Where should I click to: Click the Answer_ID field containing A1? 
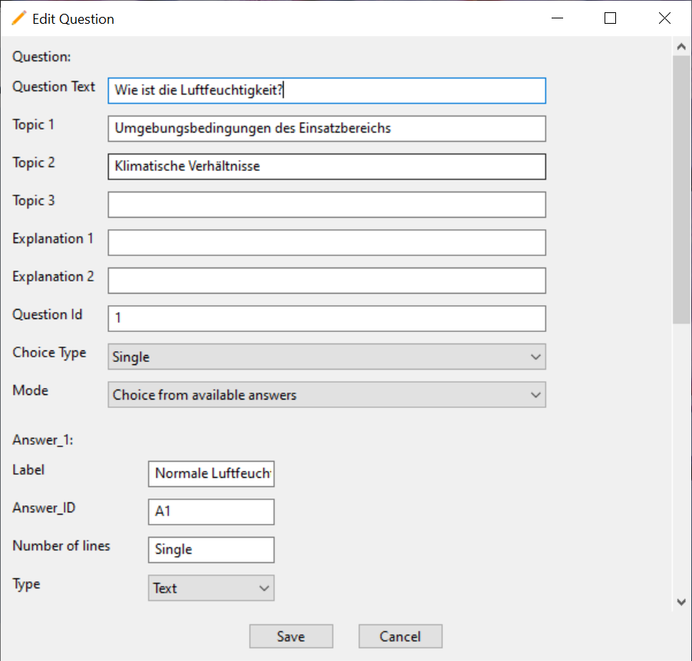point(211,512)
